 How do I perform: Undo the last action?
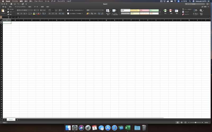pyautogui.click(x=18, y=4)
